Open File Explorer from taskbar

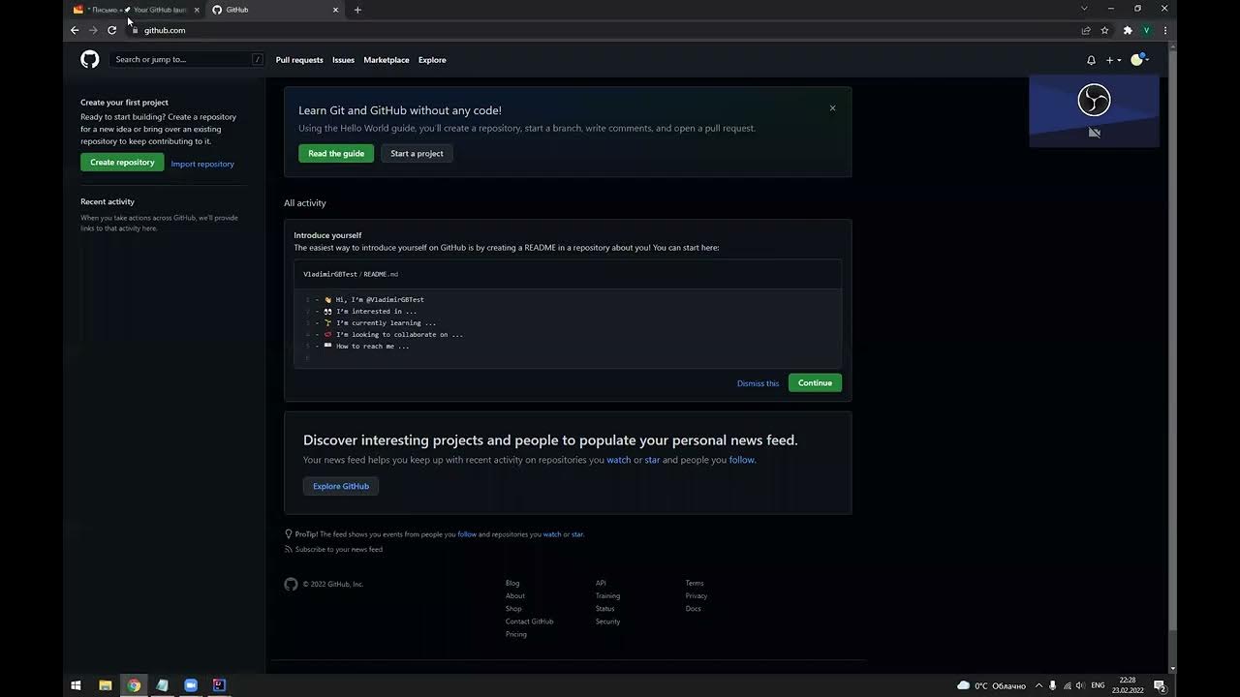coord(105,685)
